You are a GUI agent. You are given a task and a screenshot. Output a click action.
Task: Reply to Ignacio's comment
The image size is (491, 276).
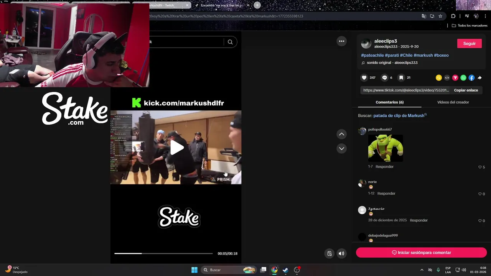coord(419,220)
